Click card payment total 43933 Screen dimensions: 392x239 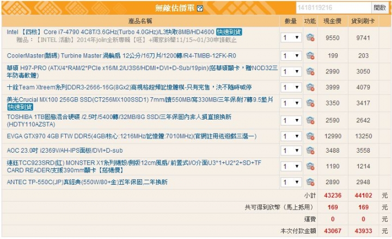[x=363, y=231]
